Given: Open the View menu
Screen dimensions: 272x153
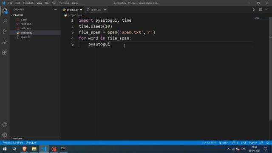Looking at the screenshot, I should (39, 3).
